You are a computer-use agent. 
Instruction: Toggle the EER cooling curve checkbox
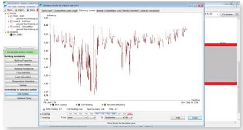click(51, 105)
